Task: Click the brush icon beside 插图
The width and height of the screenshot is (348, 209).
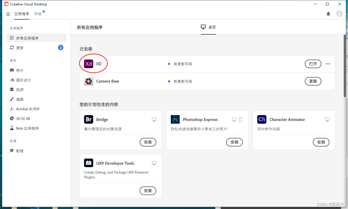Action: point(12,99)
